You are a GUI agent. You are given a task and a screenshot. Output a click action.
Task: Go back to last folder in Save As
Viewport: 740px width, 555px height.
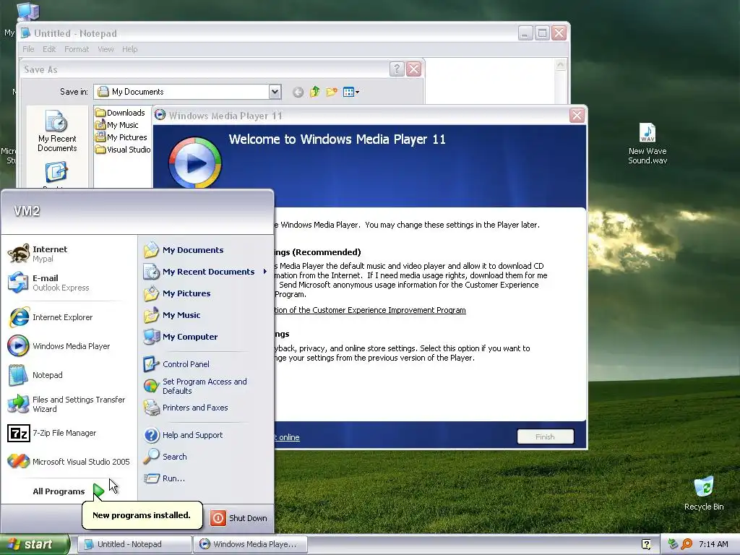(x=298, y=92)
